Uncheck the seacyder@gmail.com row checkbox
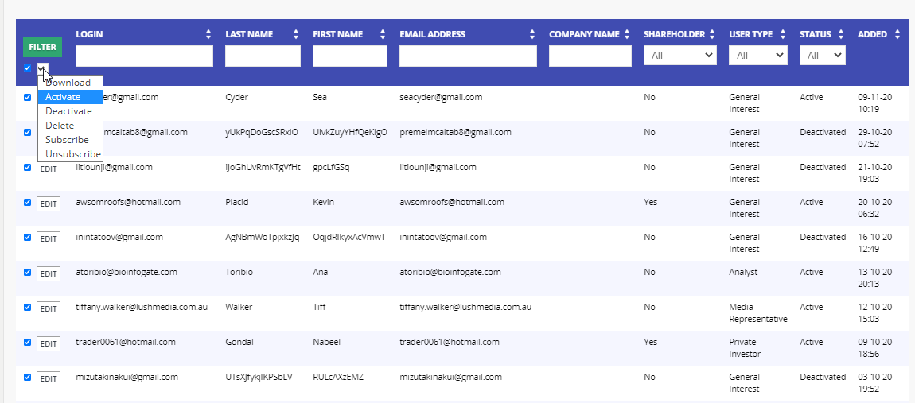This screenshot has height=403, width=915. 27,98
